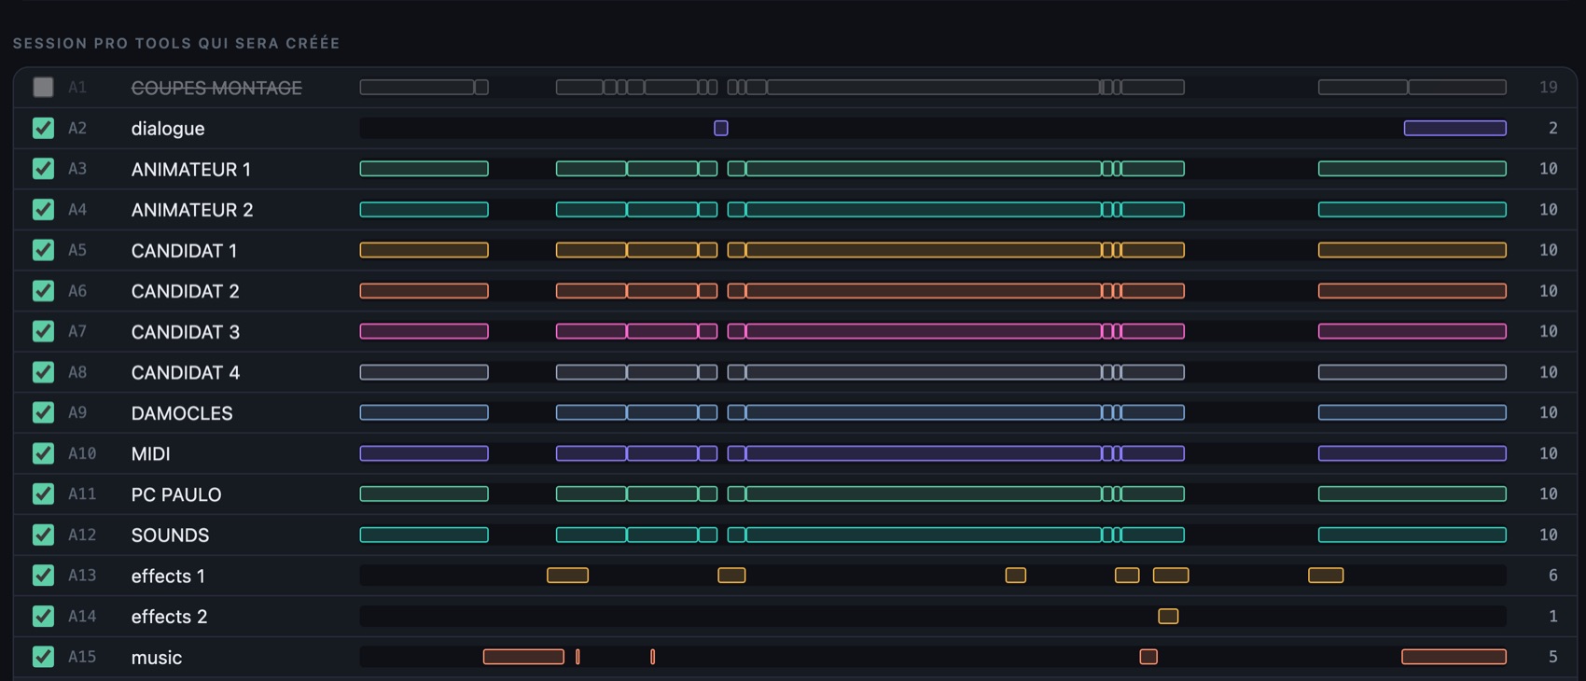This screenshot has height=681, width=1586.
Task: Select the last effects 1 clip
Action: [x=1326, y=576]
